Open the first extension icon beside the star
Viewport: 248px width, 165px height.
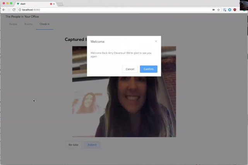[224, 10]
